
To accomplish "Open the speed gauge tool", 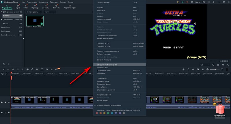I will (27, 69).
